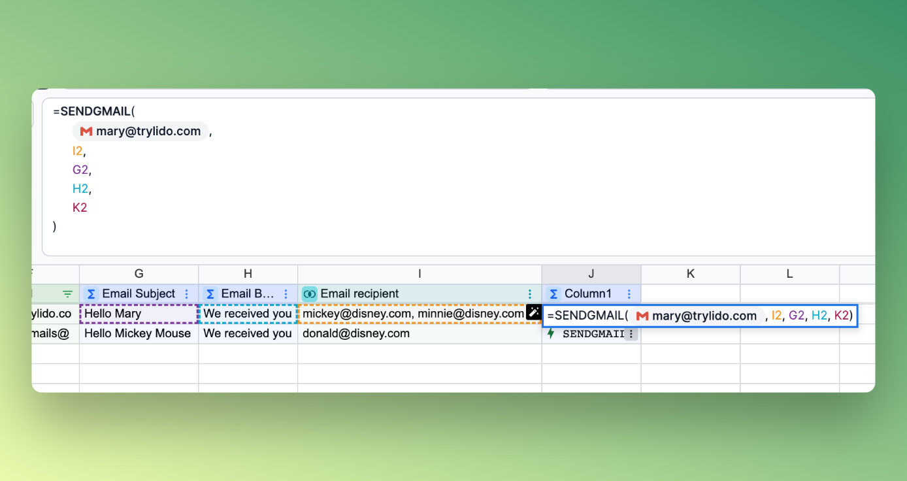This screenshot has height=481, width=907.
Task: Open the Email Subject column options menu
Action: tap(187, 294)
